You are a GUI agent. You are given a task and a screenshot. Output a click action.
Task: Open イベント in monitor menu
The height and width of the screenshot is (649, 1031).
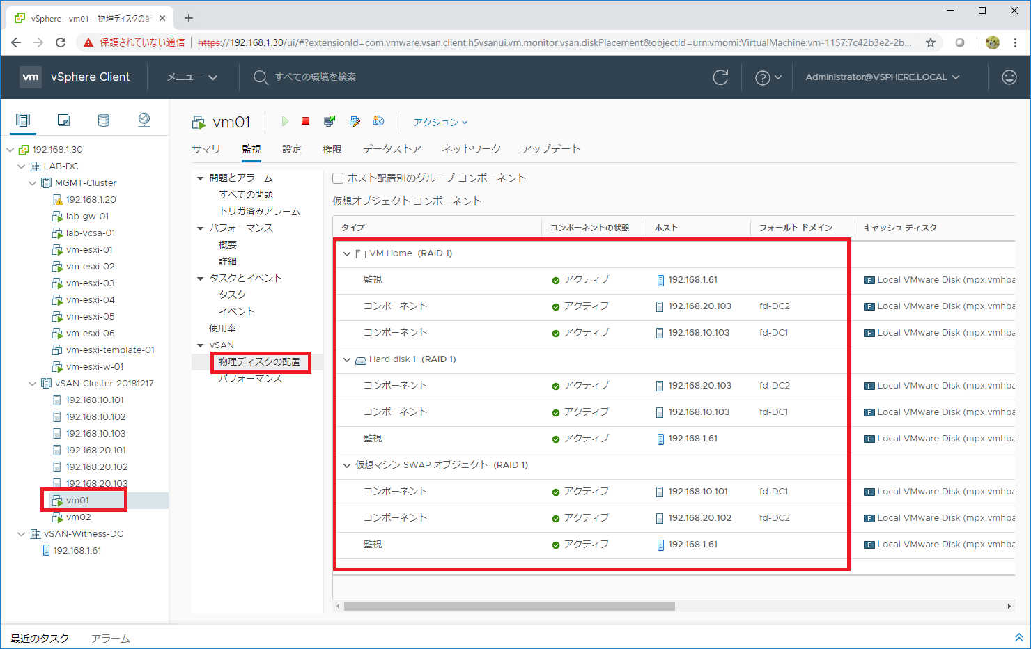[237, 312]
